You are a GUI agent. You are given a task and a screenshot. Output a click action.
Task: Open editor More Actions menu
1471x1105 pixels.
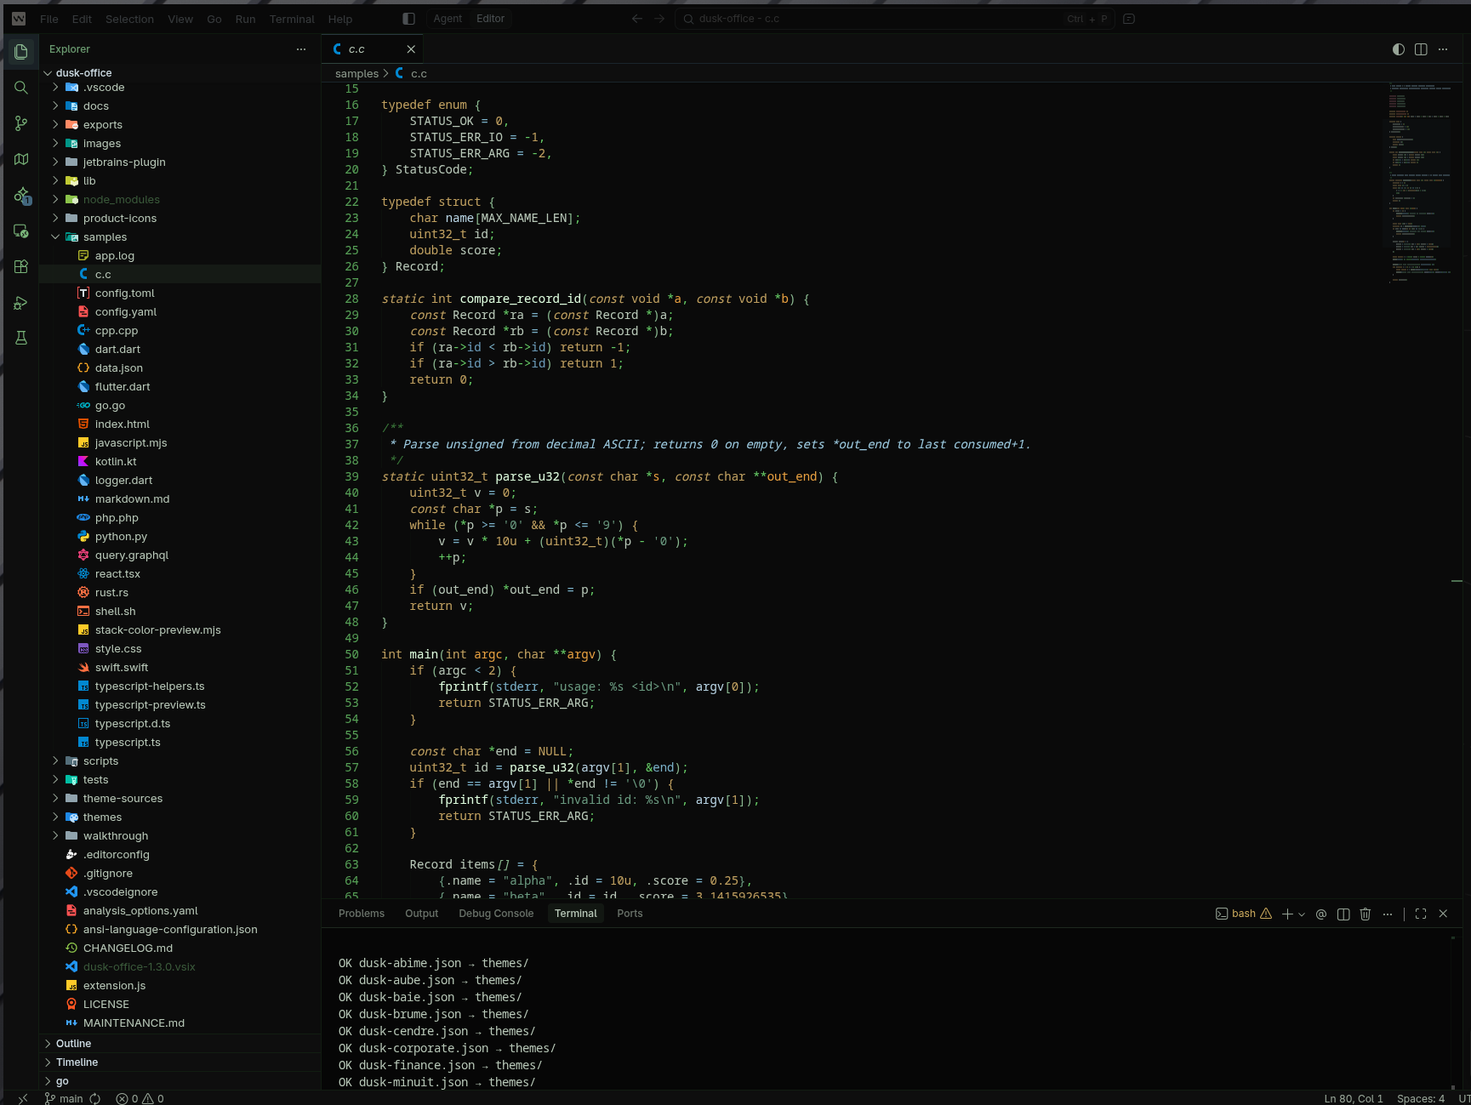point(1443,49)
